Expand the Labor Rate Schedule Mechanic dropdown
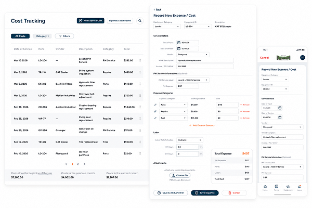Image resolution: width=312 pixels, height=208 pixels. (190, 140)
